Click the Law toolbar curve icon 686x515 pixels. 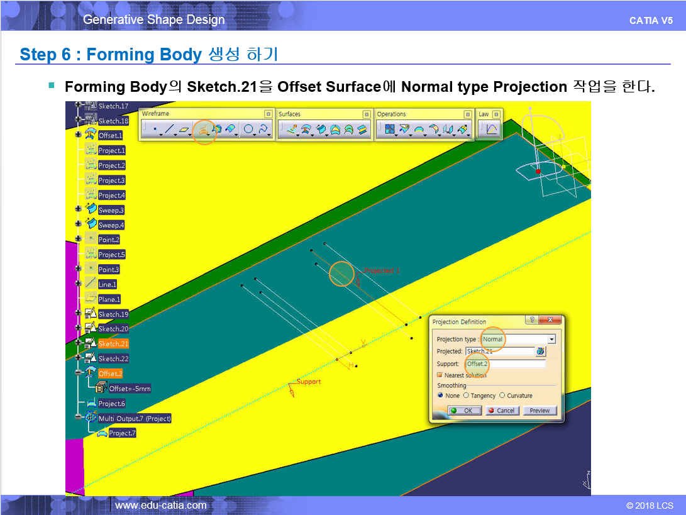(492, 130)
